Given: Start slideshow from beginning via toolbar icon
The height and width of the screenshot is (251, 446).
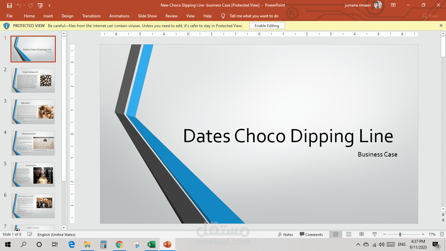Looking at the screenshot, I should 40,5.
